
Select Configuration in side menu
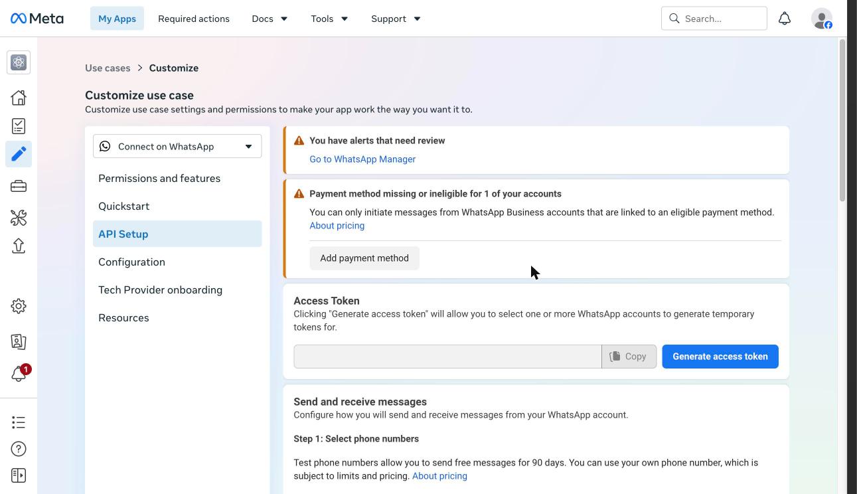pos(177,262)
